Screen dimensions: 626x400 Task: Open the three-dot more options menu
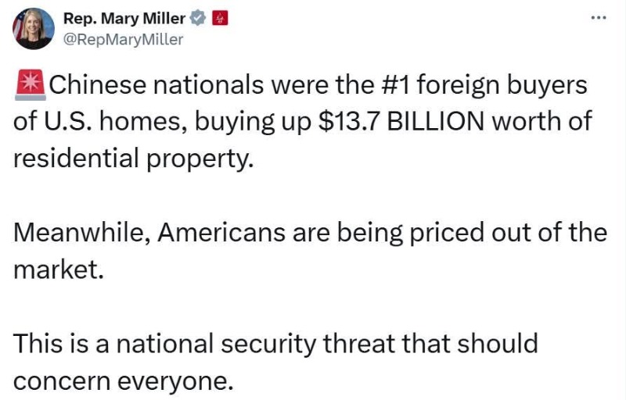coord(599,17)
